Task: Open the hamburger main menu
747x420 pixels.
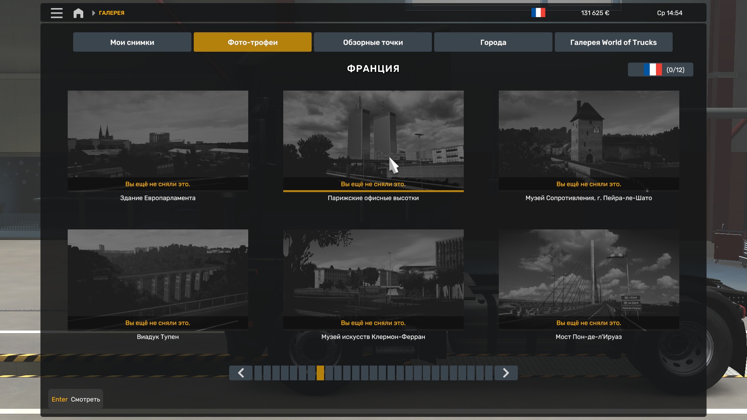Action: click(x=56, y=13)
